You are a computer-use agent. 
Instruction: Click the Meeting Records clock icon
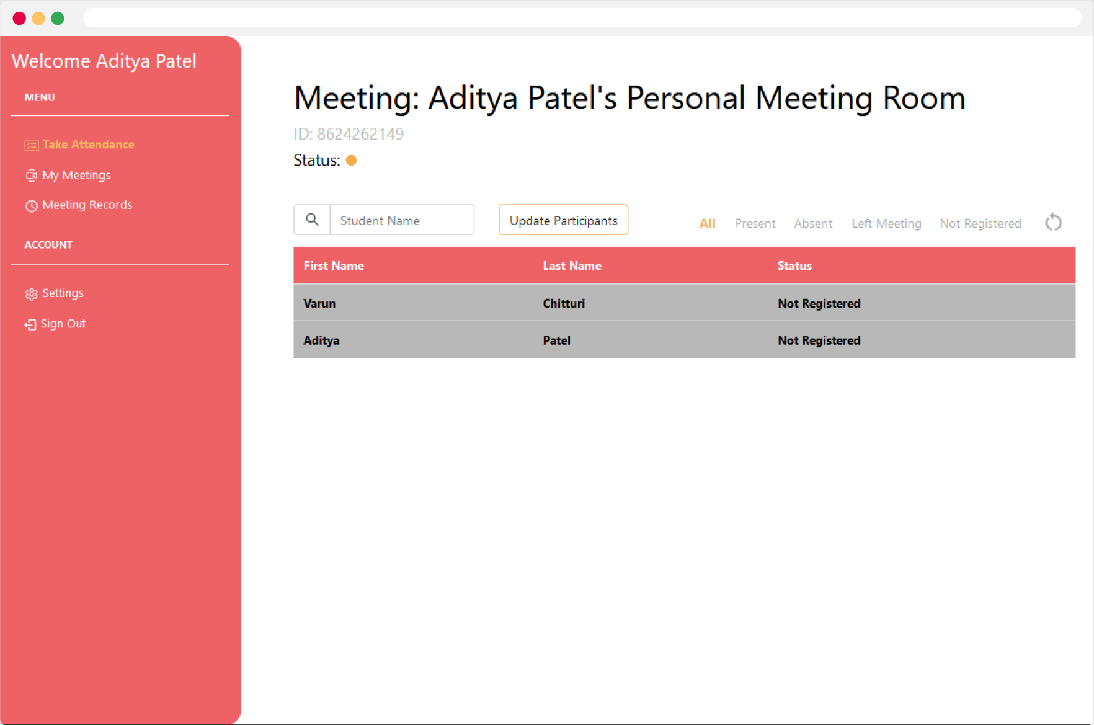point(32,206)
